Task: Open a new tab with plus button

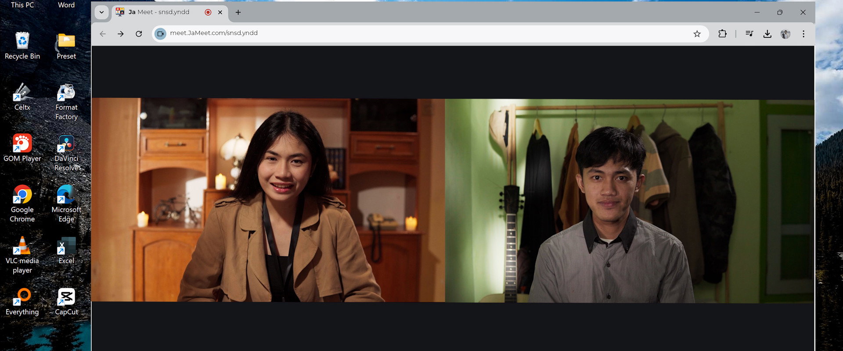Action: [x=238, y=12]
